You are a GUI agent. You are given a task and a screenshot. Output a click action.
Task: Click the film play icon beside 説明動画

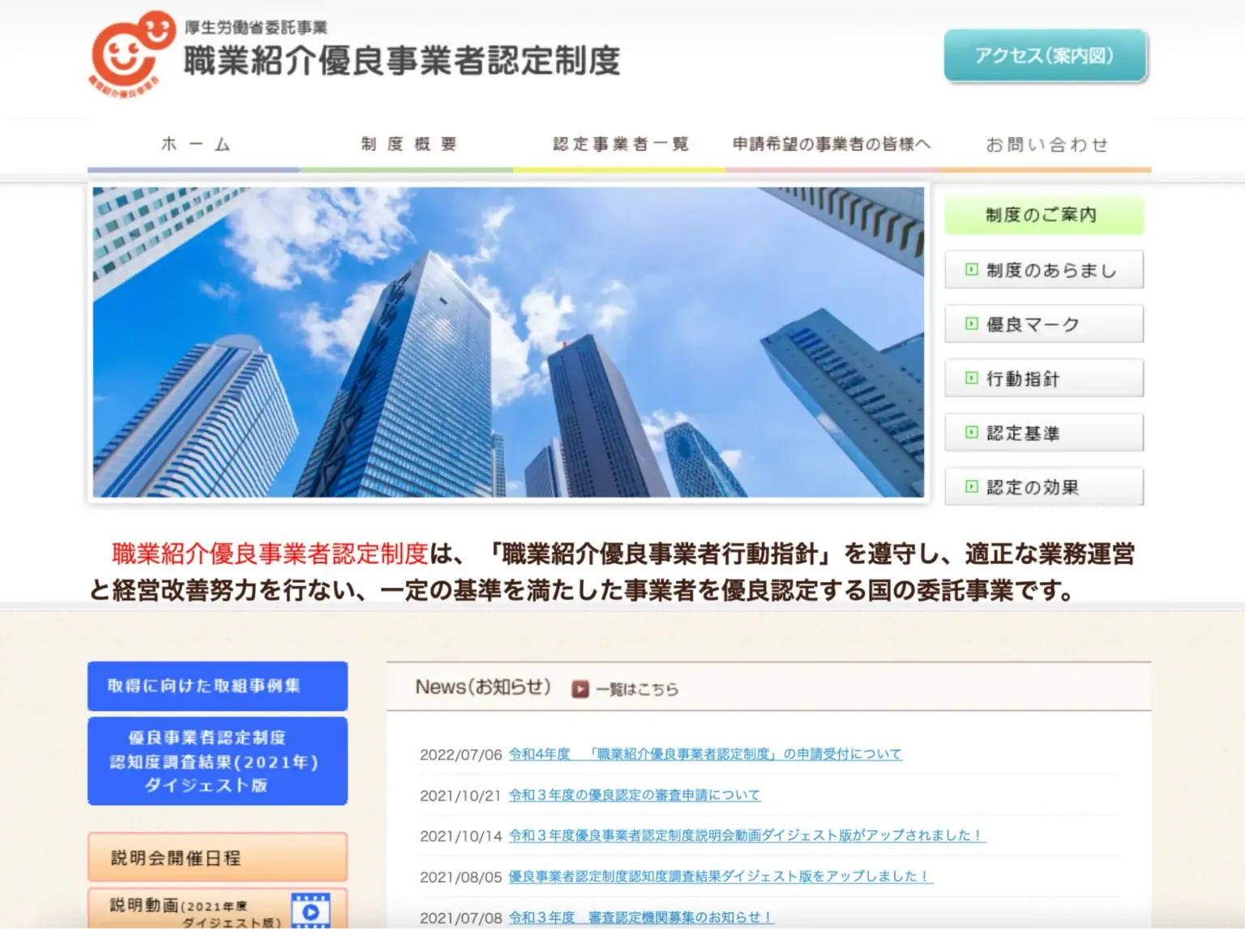click(310, 911)
